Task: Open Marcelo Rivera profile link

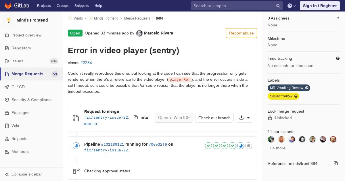Action: tap(158, 33)
